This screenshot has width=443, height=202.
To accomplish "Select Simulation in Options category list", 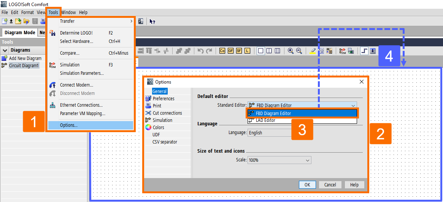I will coord(162,120).
